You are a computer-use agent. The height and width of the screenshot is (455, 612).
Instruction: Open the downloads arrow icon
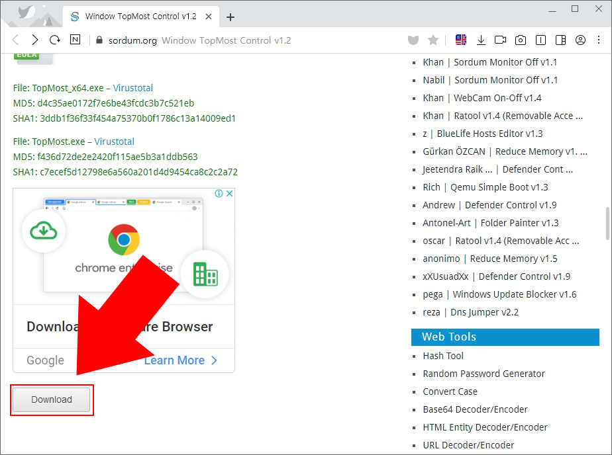(x=481, y=40)
